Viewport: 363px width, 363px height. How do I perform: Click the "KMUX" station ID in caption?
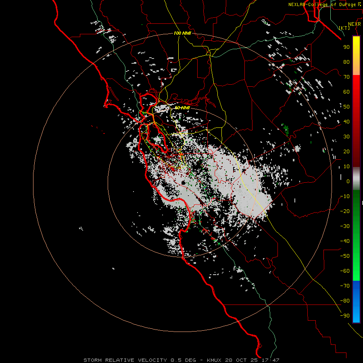point(214,360)
